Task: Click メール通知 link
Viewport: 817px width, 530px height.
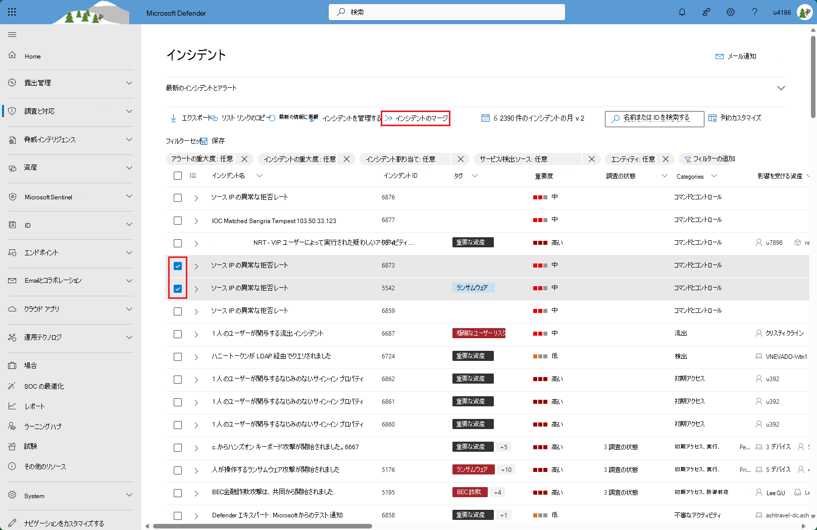Action: [736, 57]
